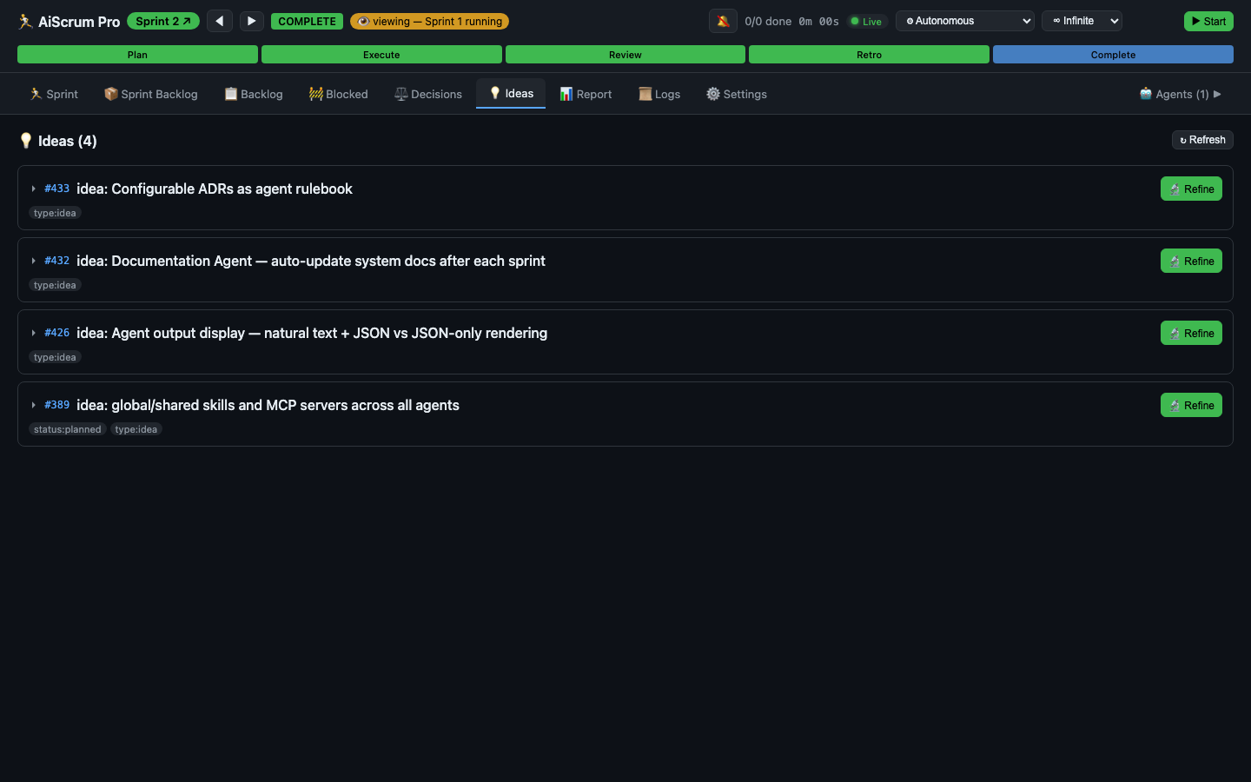Open the Blocked tab
Viewport: 1251px width, 782px height.
338,94
